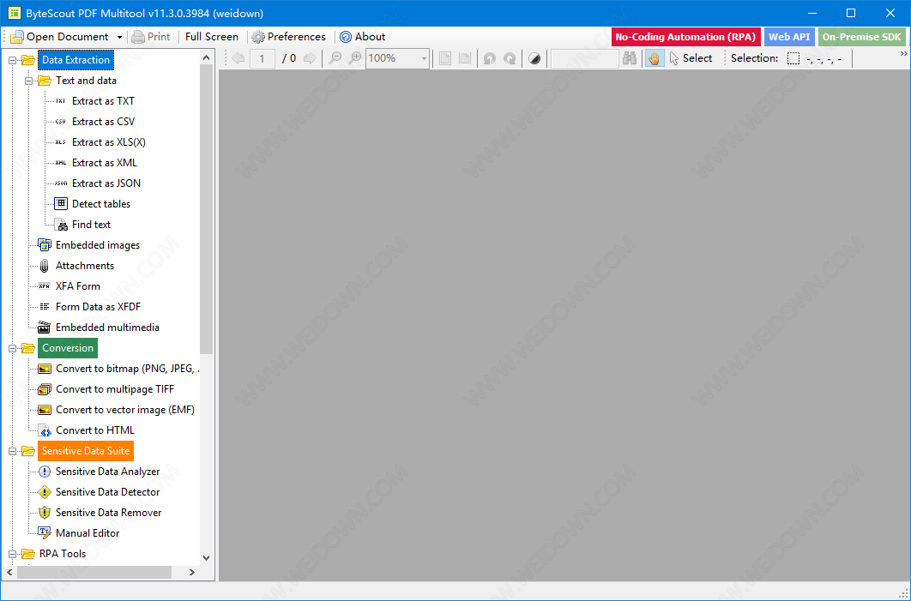The width and height of the screenshot is (911, 601).
Task: Click the CSV icon for Extract as CSV
Action: [x=60, y=122]
